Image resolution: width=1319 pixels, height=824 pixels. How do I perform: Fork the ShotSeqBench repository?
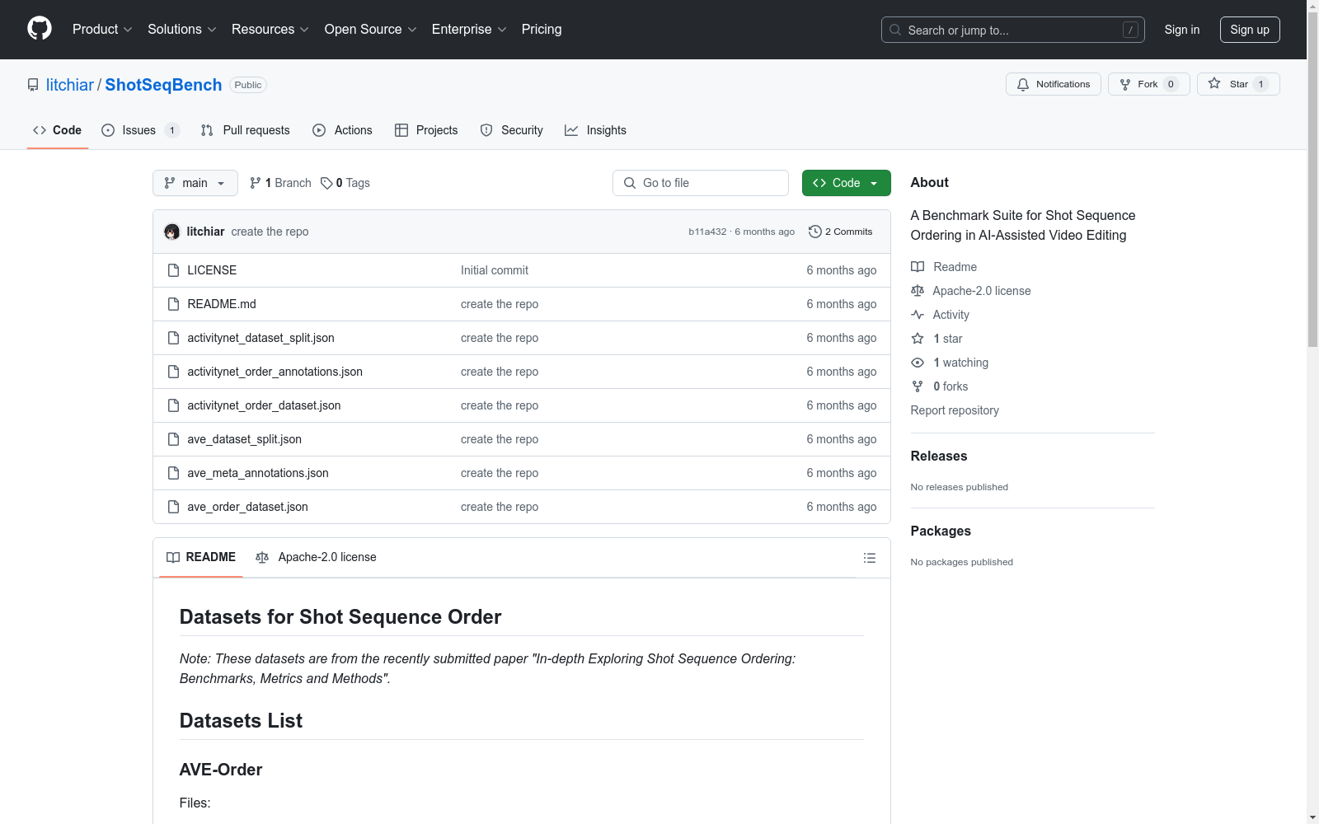(x=1149, y=84)
